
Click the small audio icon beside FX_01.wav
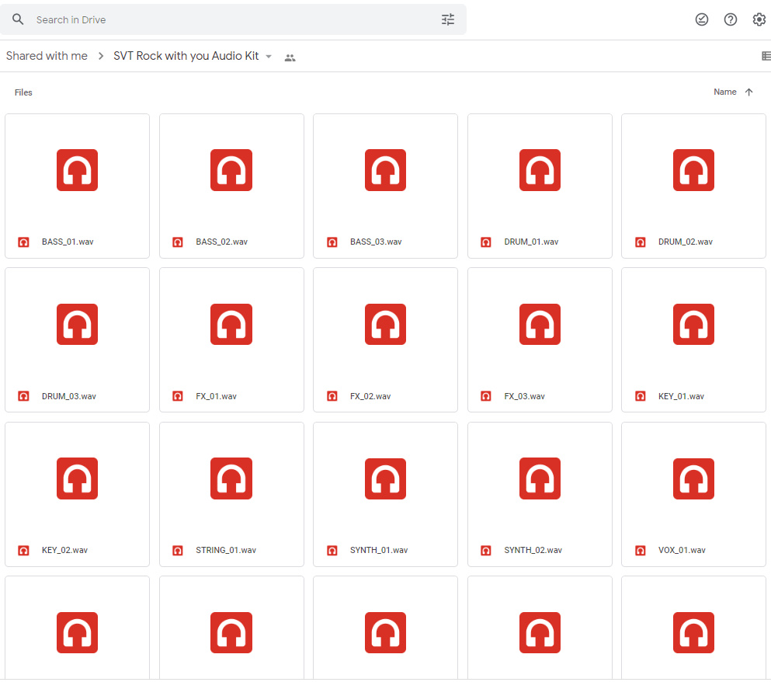[178, 396]
